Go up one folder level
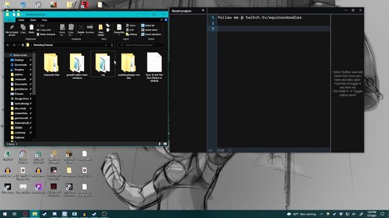The height and width of the screenshot is (218, 389). click(x=23, y=45)
